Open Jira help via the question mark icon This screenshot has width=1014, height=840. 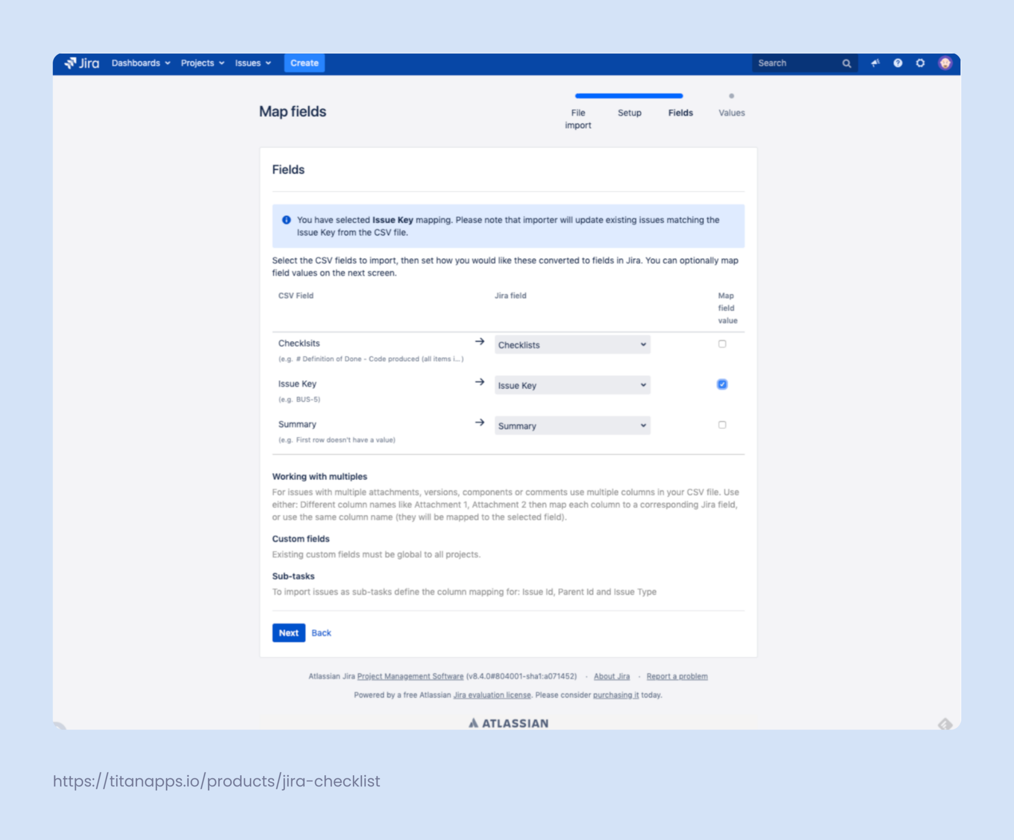898,63
